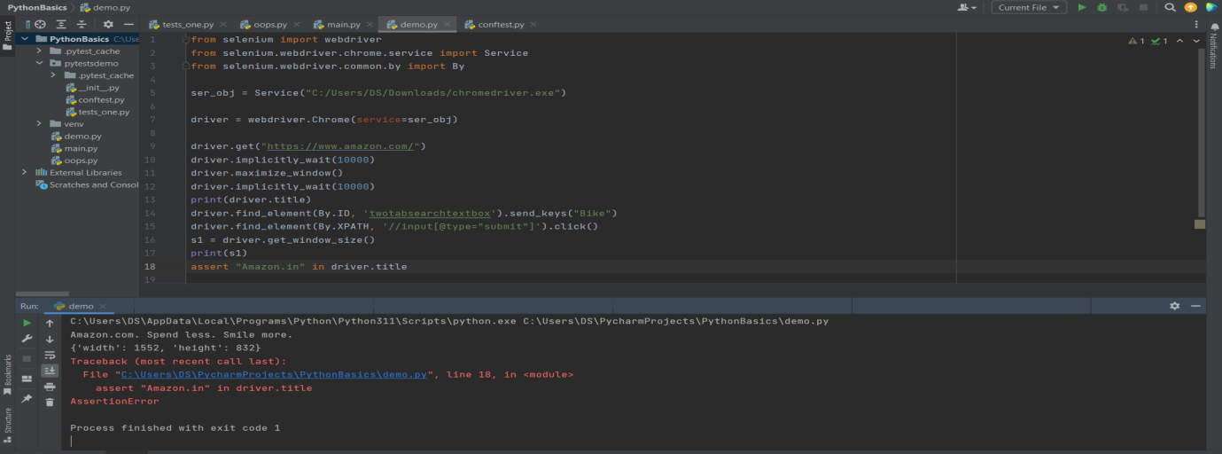
Task: Toggle Soft-Wrap in Run console
Action: [50, 355]
